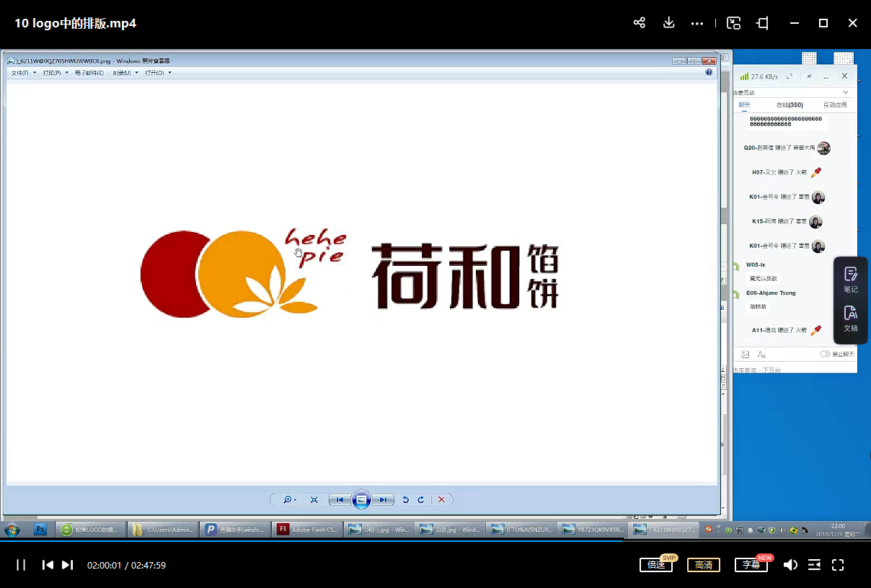
Task: Go to previous image in Photo Viewer
Action: [x=340, y=499]
